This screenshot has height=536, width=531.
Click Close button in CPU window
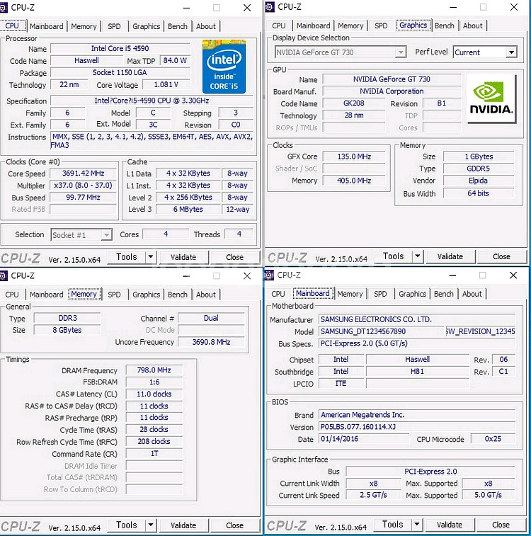coord(235,257)
